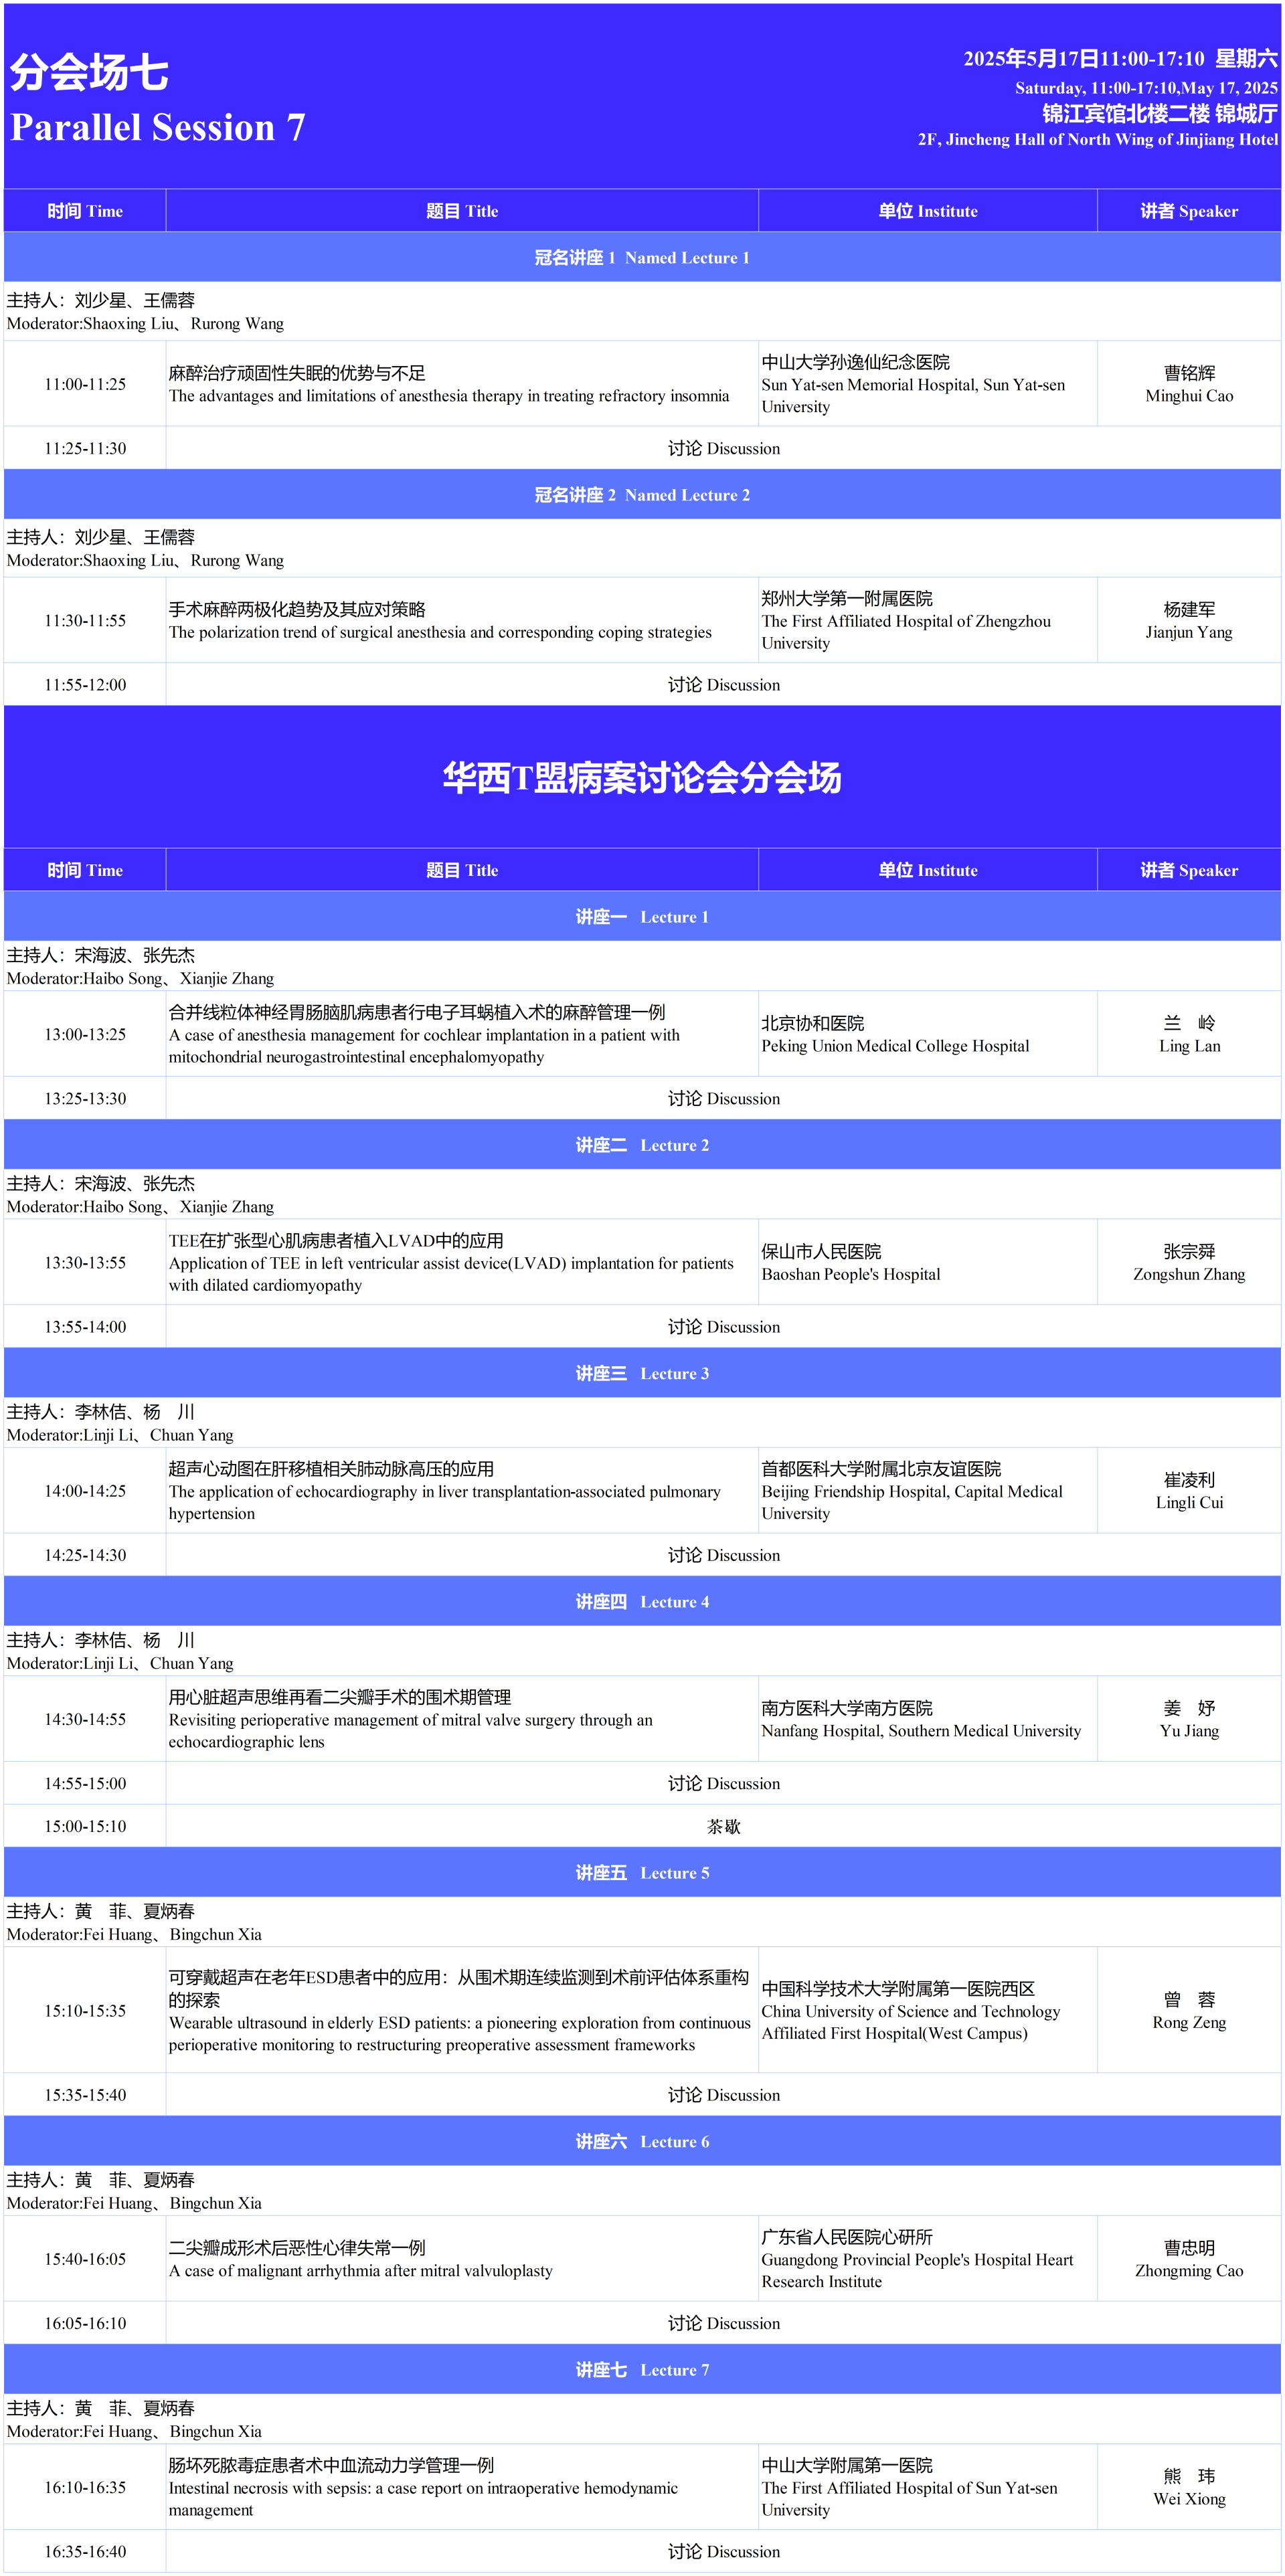Select the 'Lecture 6' section banner

point(642,2141)
